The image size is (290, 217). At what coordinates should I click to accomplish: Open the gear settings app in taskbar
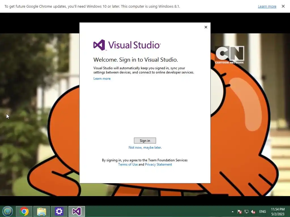click(59, 211)
